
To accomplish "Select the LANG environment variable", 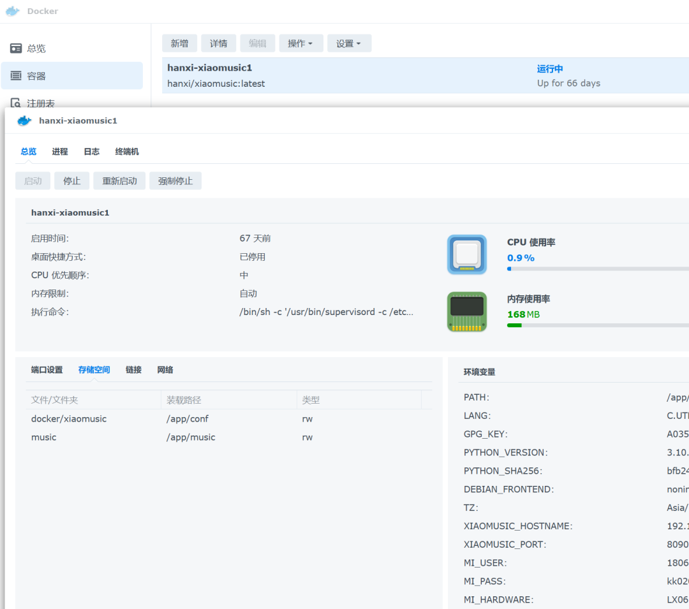I will coord(477,416).
